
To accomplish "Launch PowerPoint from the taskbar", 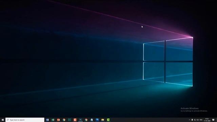I will coord(58,120).
